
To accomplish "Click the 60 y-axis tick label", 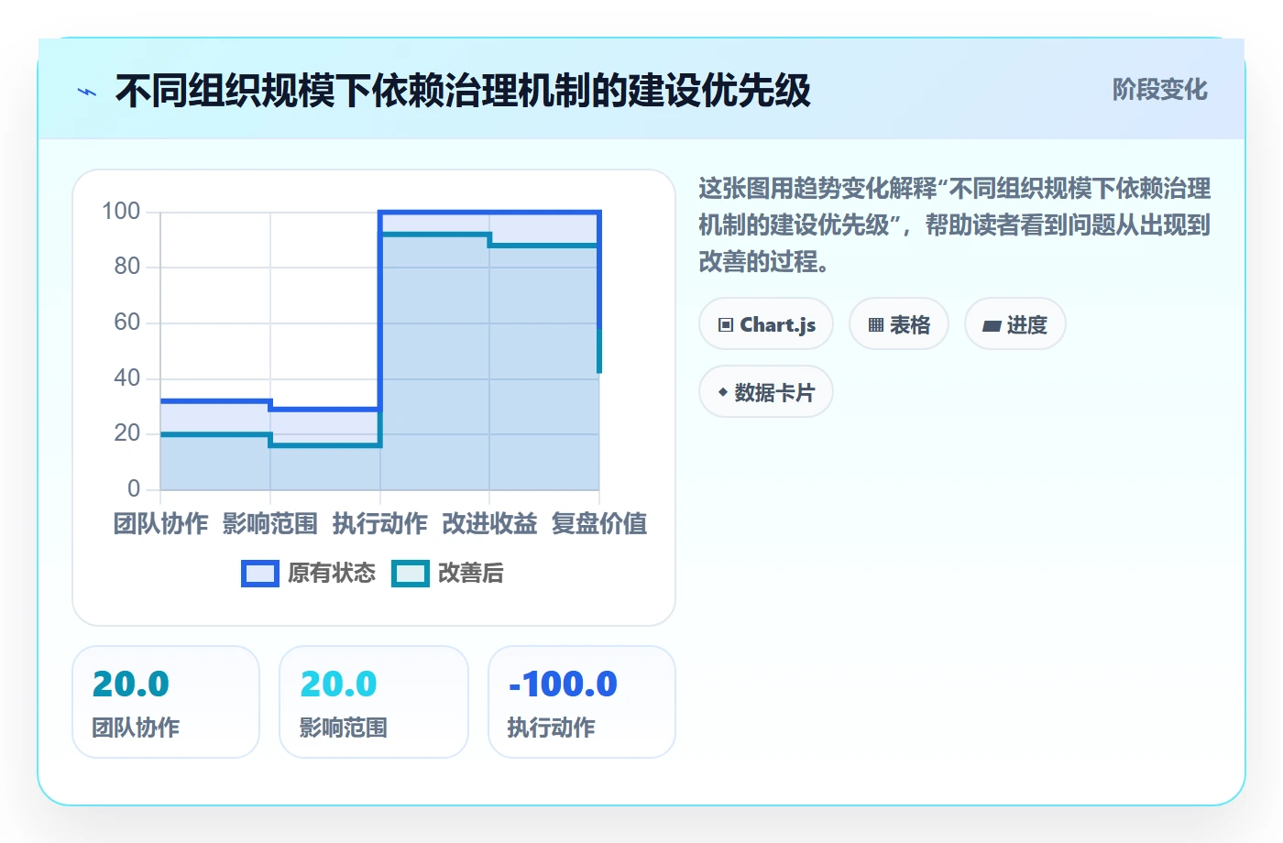I will [127, 323].
